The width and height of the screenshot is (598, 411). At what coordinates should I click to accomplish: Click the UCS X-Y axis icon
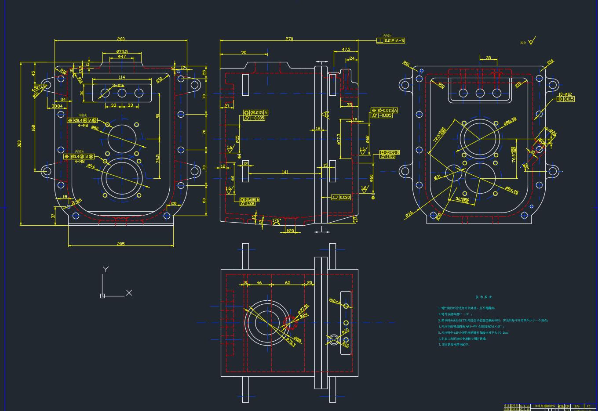click(x=116, y=282)
